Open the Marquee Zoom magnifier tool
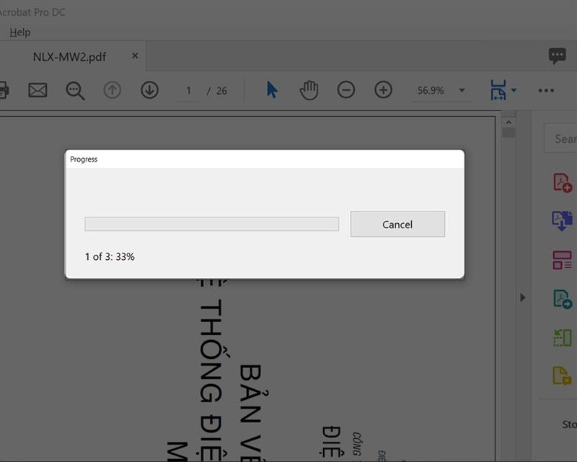Image resolution: width=577 pixels, height=462 pixels. [x=74, y=90]
